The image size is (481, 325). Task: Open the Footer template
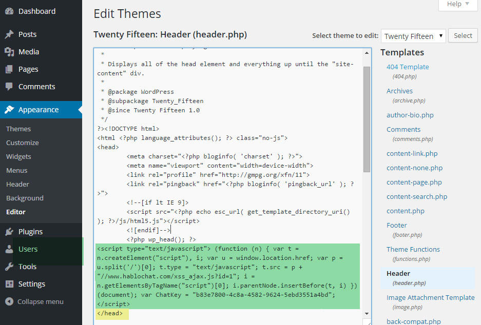tap(397, 226)
